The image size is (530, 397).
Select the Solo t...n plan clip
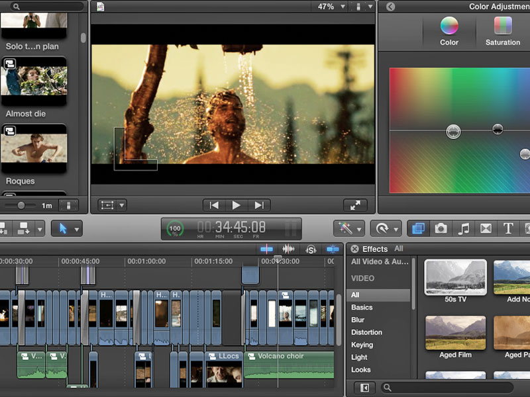pos(34,25)
